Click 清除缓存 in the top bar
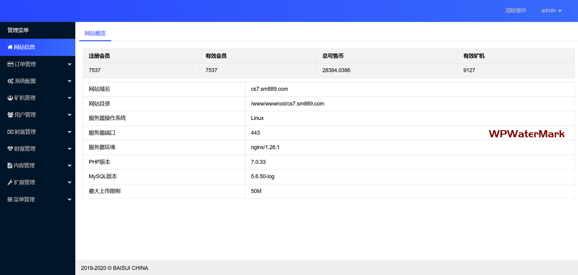The height and width of the screenshot is (275, 578). click(515, 11)
